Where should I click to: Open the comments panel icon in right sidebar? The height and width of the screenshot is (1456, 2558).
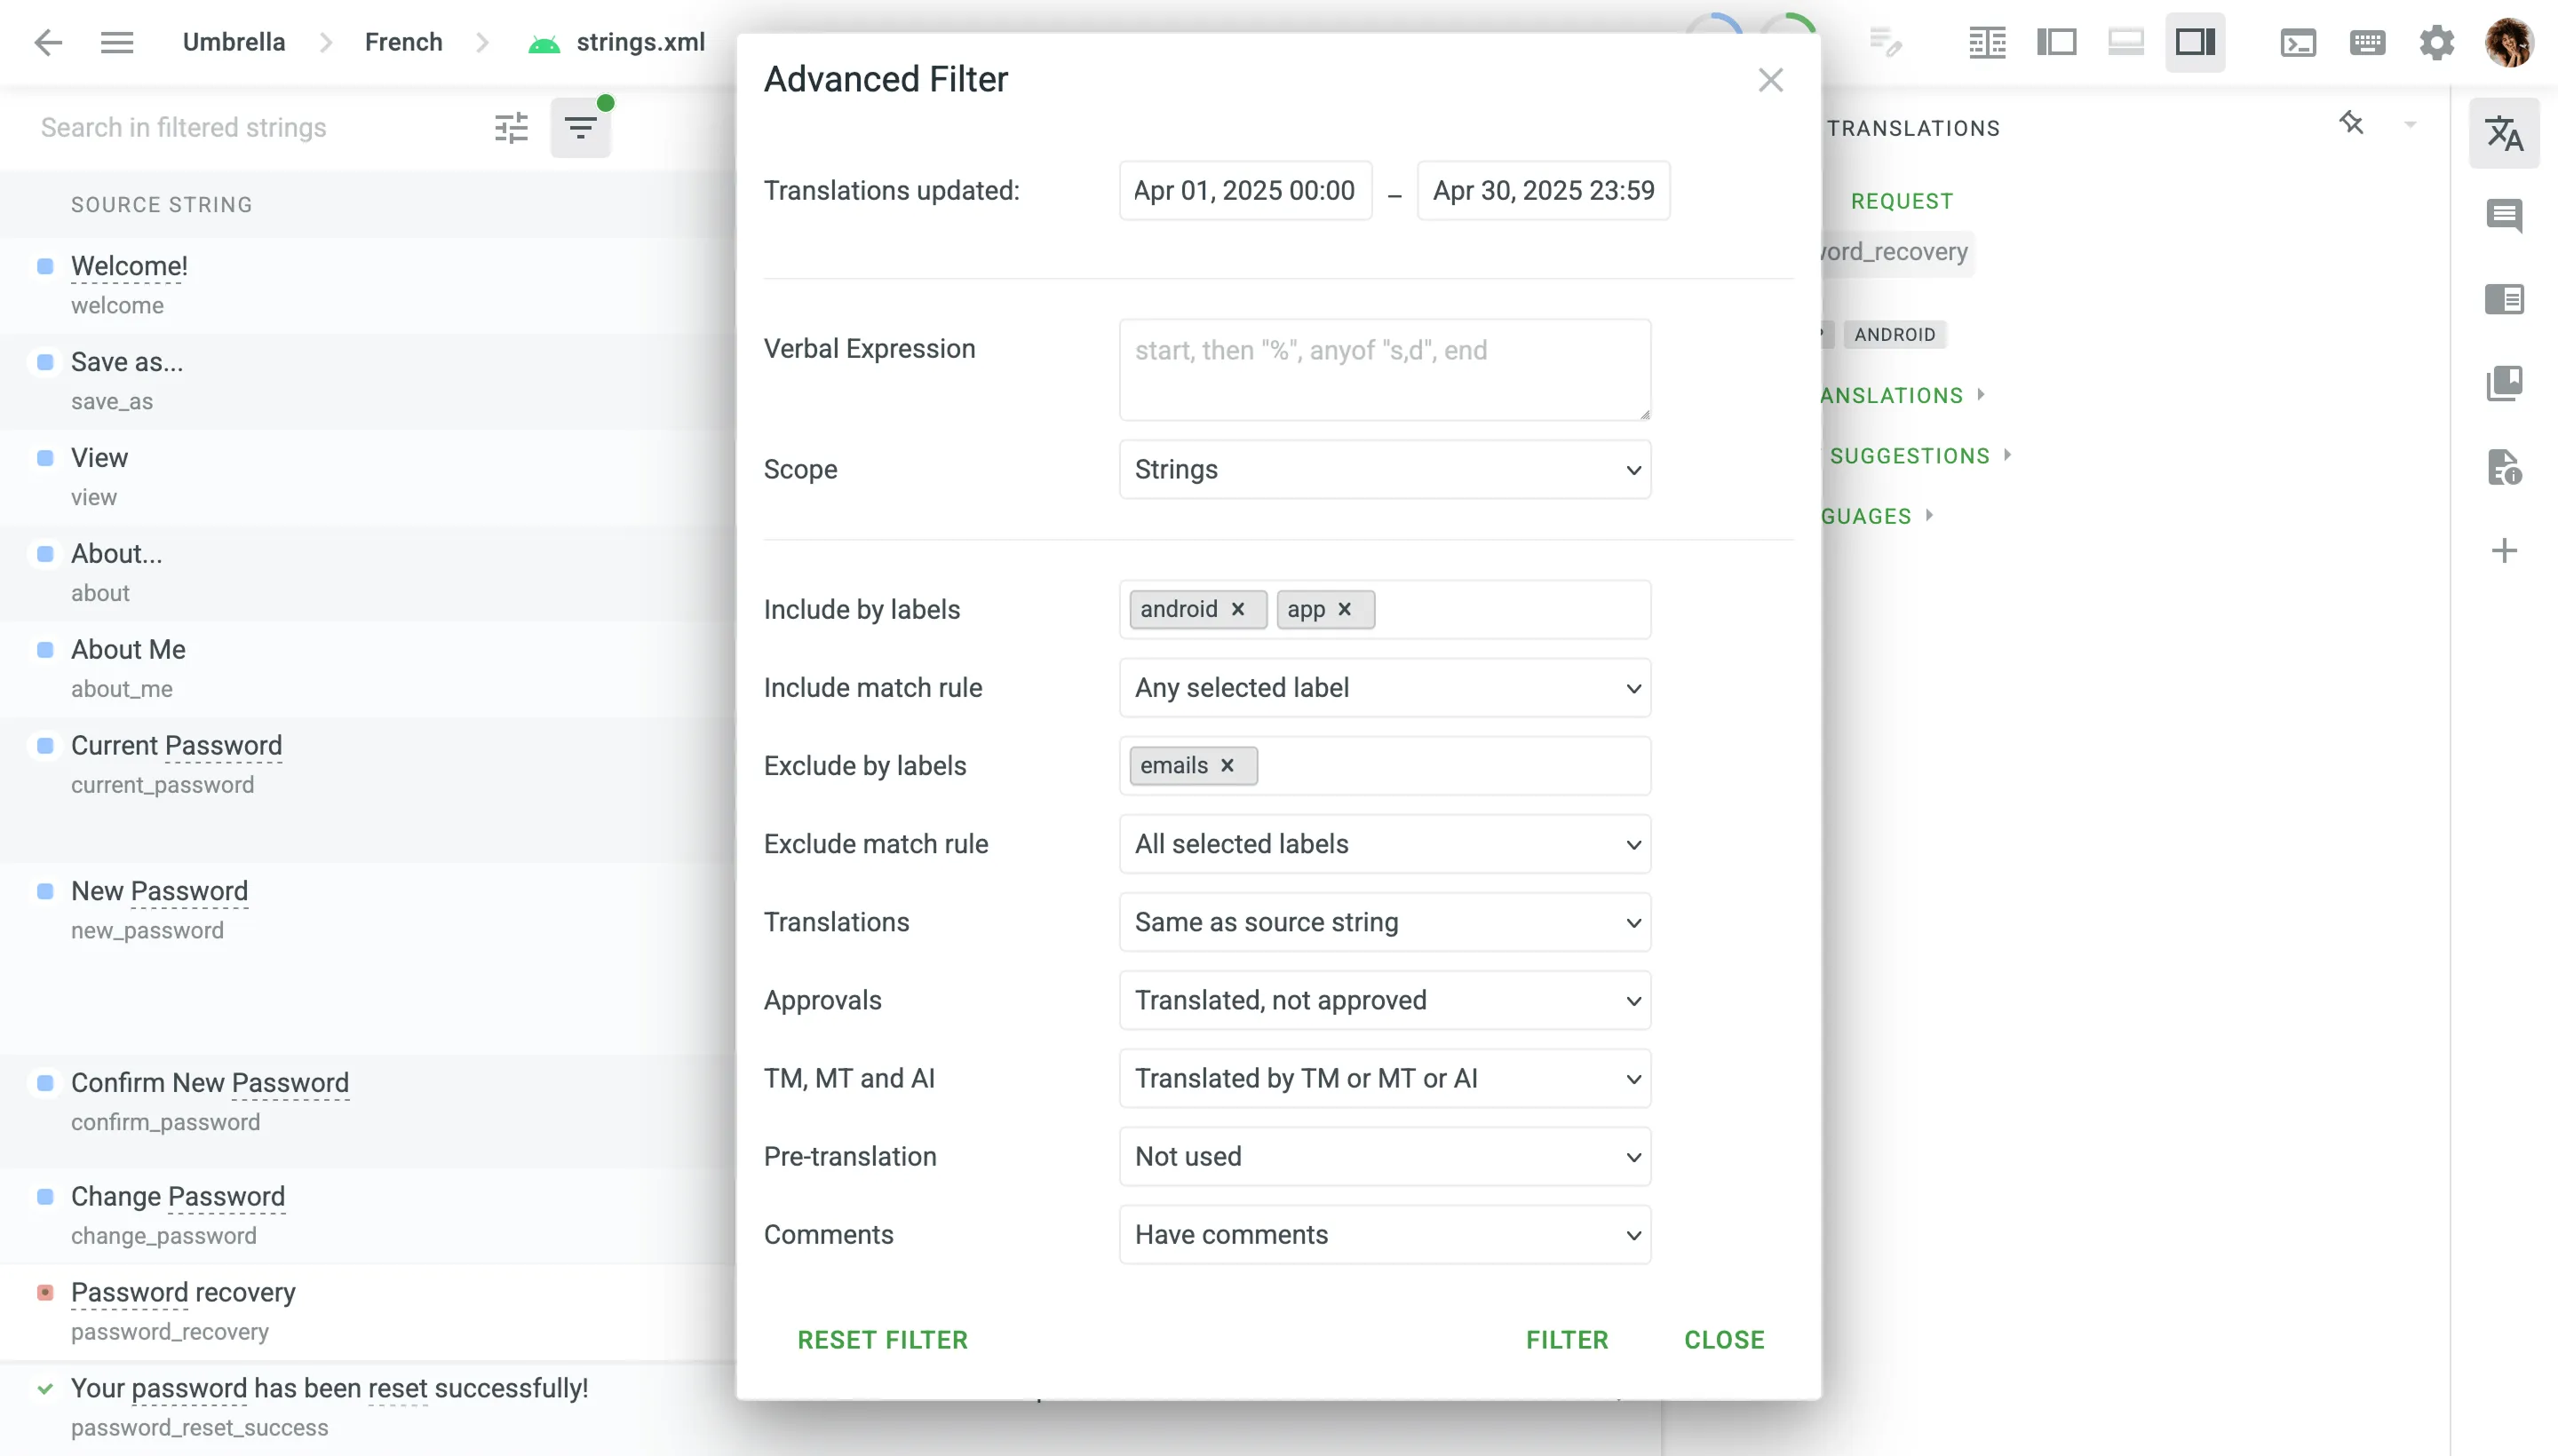[2504, 216]
